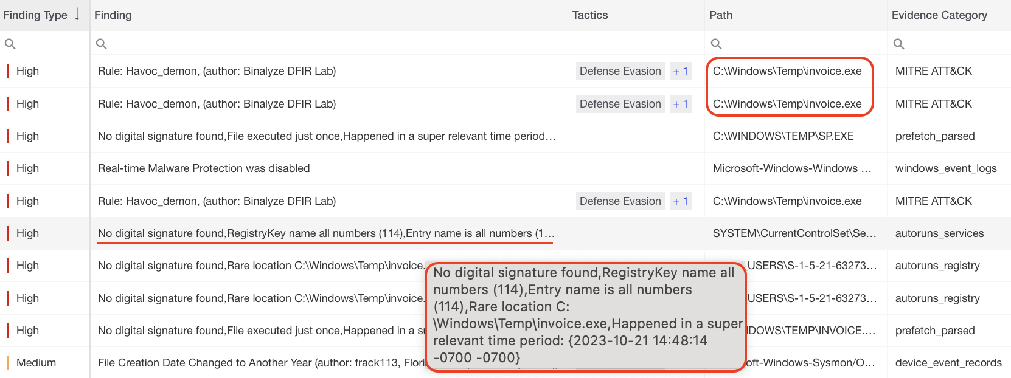Click search icon in Path filter
This screenshot has height=378, width=1011.
click(717, 44)
